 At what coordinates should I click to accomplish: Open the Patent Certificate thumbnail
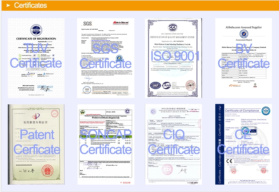36,144
